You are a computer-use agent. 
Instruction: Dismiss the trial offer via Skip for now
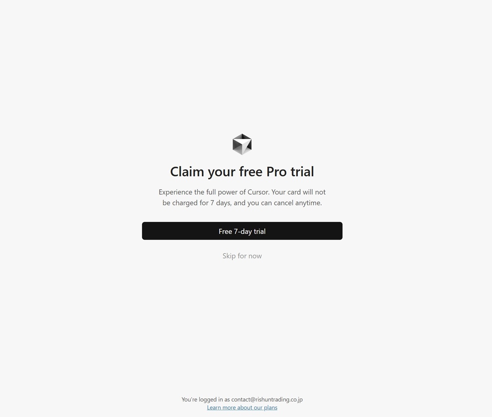[242, 256]
